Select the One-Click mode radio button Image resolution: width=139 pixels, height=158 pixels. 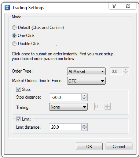(14, 36)
